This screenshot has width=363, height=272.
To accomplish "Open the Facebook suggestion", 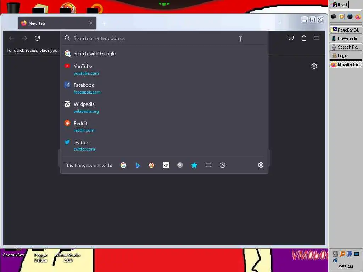I will click(164, 89).
